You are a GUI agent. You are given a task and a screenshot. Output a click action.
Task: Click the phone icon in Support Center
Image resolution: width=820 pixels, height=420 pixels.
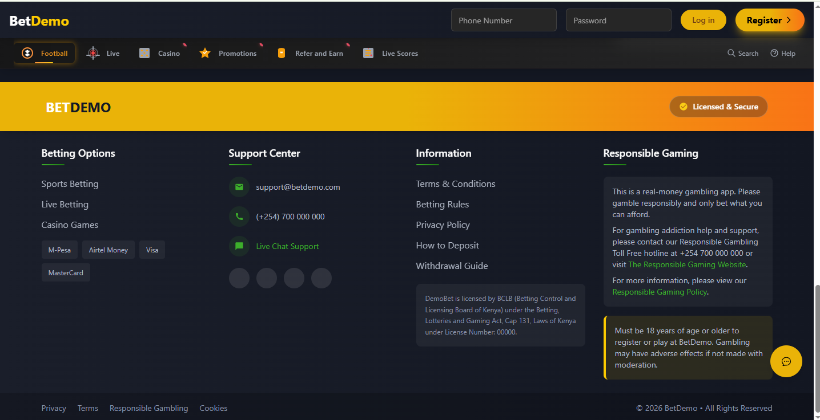pos(239,217)
